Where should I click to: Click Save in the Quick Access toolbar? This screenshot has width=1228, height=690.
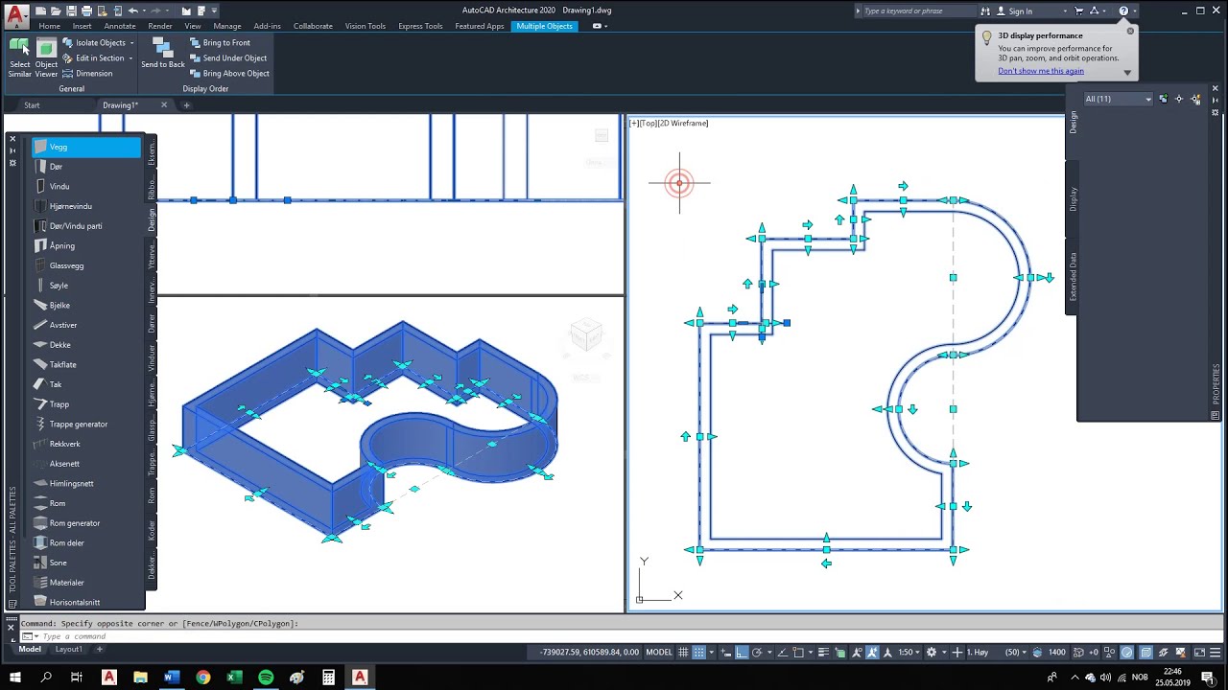coord(73,11)
